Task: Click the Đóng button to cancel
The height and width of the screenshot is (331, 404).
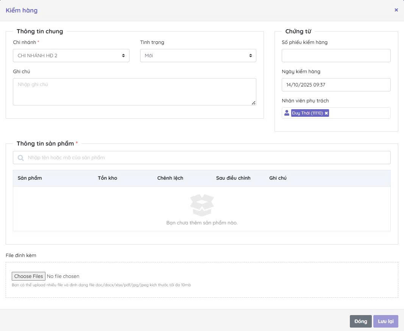Action: pyautogui.click(x=360, y=321)
